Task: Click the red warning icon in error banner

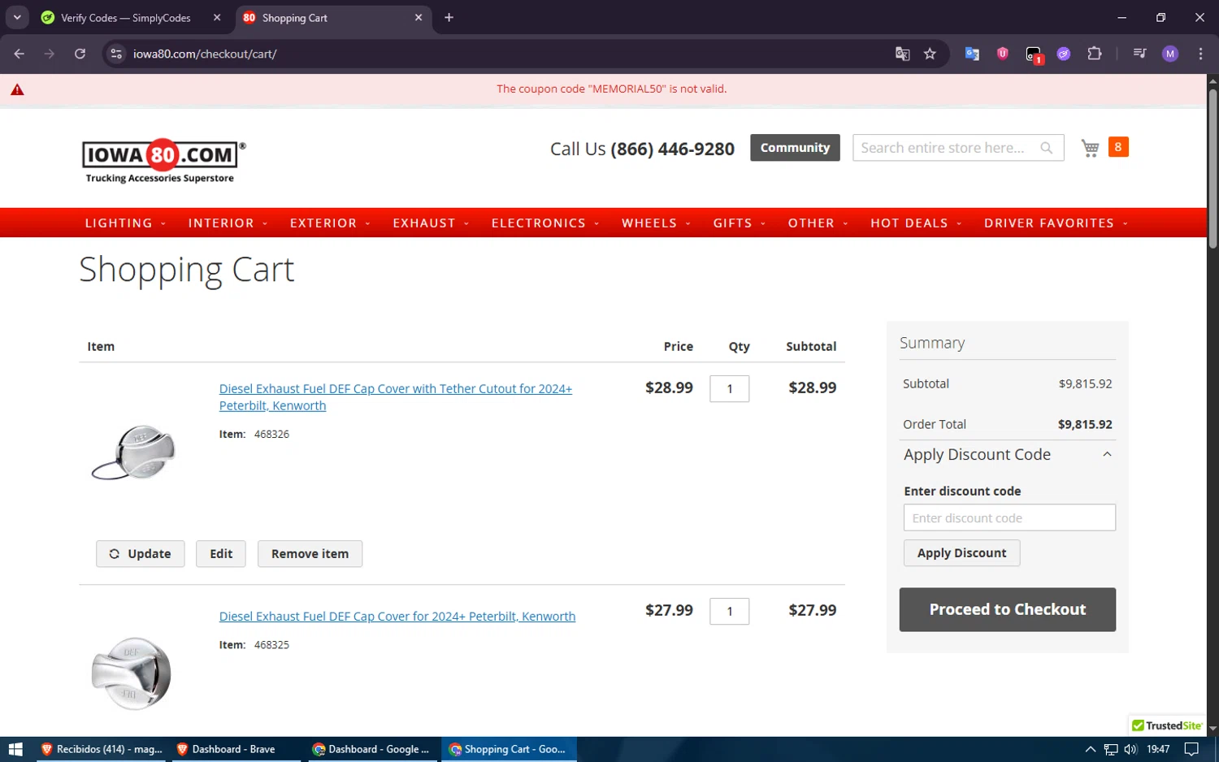Action: click(17, 89)
